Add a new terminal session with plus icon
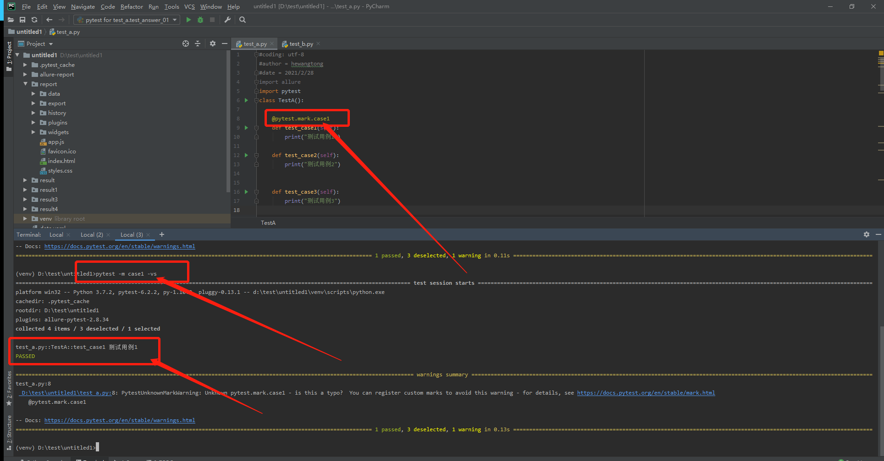The image size is (884, 461). [x=162, y=234]
